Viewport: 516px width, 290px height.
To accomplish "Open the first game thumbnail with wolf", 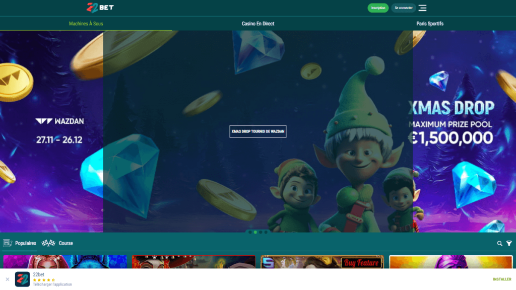I will [x=65, y=262].
